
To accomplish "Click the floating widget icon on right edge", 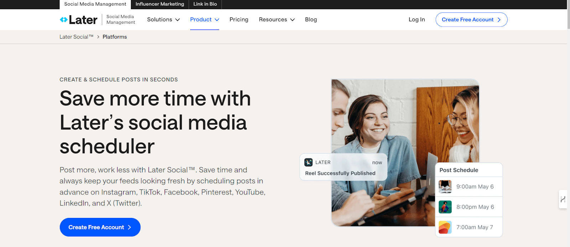I will (x=563, y=199).
